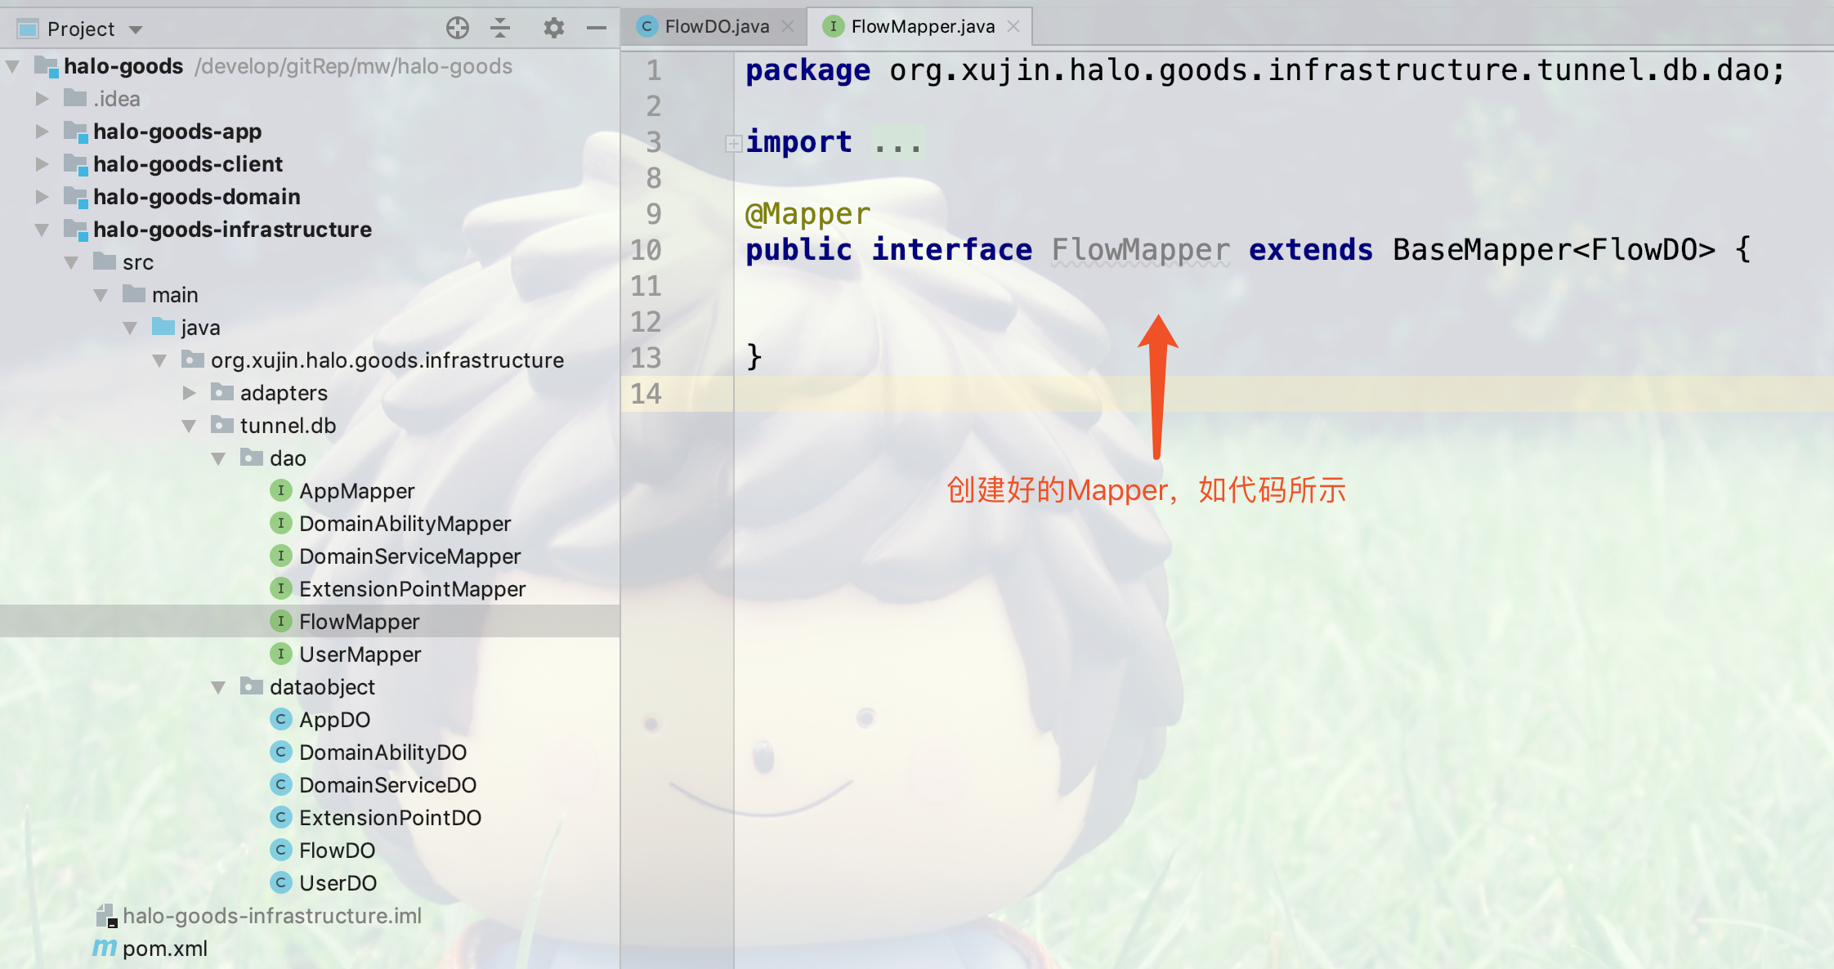
Task: Collapse the dataobject package
Action: point(219,687)
